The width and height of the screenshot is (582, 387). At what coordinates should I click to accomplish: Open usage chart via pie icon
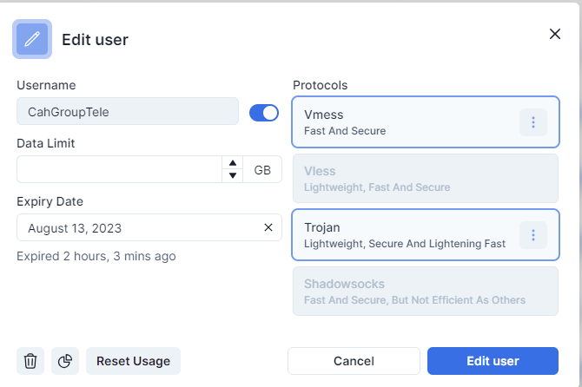[x=65, y=361]
